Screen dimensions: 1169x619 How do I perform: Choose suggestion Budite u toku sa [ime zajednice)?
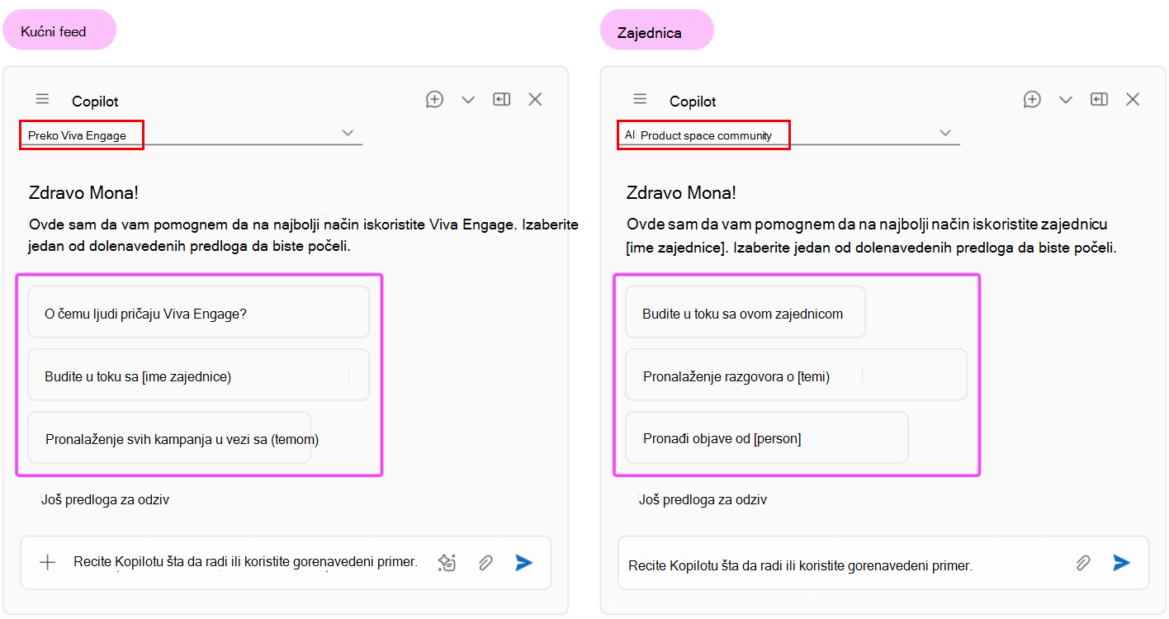198,376
